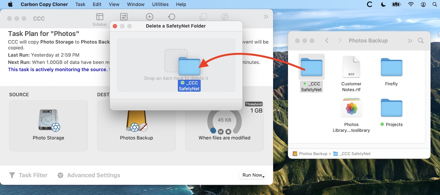Close the Delete a SafetyNet Folder window
The width and height of the screenshot is (440, 195).
click(x=115, y=26)
